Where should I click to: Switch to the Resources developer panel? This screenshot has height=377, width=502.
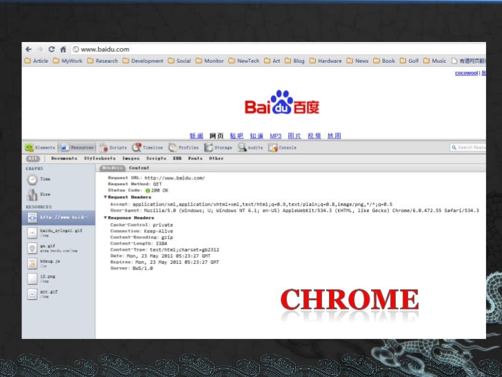tap(77, 148)
